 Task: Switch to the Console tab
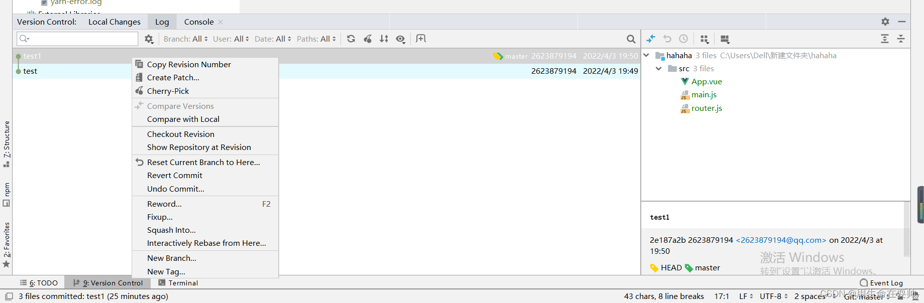point(199,22)
